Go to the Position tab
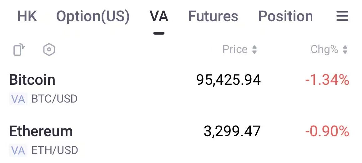This screenshot has width=362, height=163. coord(285,16)
